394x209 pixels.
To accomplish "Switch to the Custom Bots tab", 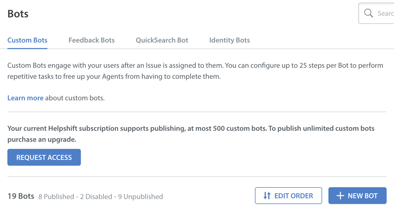I will tap(27, 40).
